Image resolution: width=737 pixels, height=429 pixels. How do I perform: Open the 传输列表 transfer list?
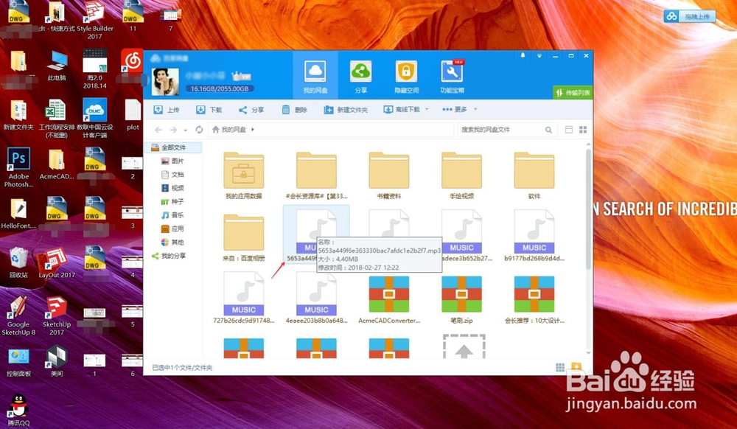[x=573, y=93]
